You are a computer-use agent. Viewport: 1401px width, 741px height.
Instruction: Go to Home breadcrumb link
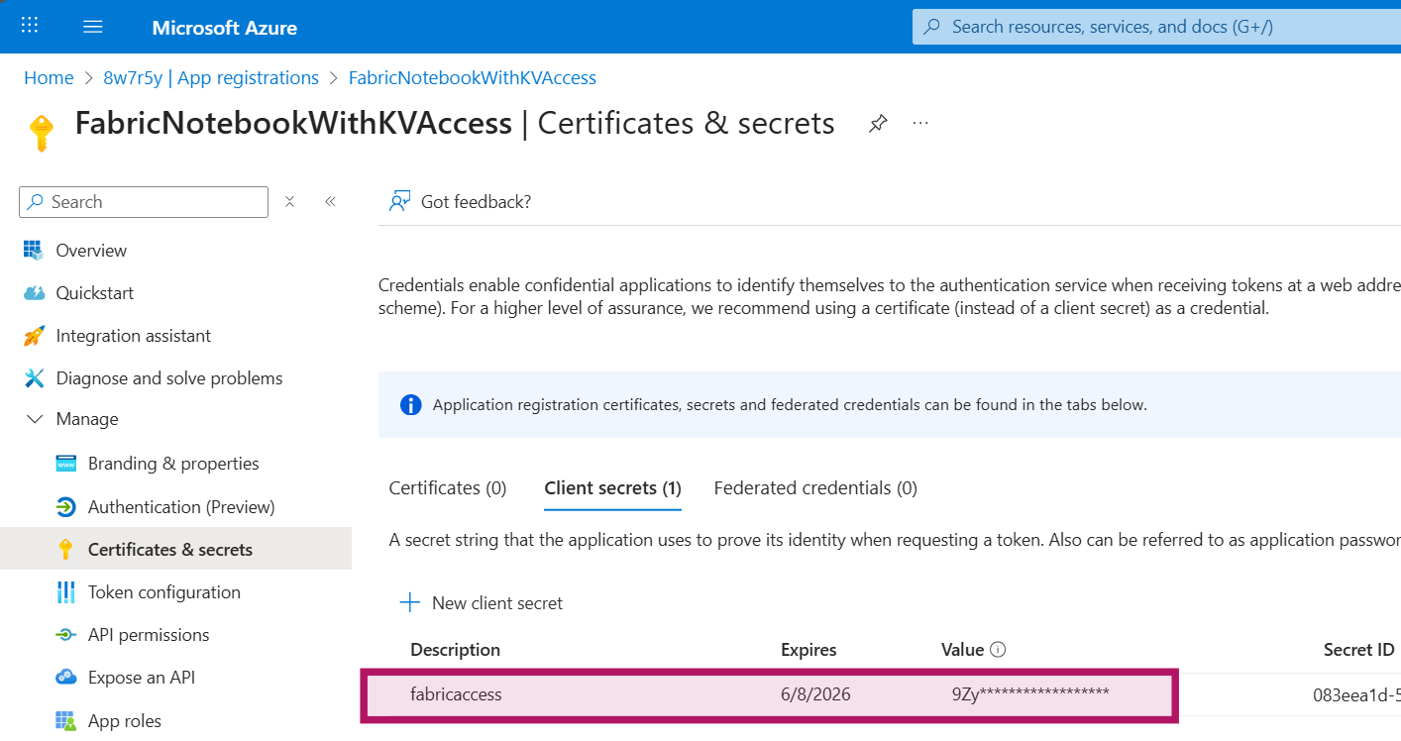point(49,77)
